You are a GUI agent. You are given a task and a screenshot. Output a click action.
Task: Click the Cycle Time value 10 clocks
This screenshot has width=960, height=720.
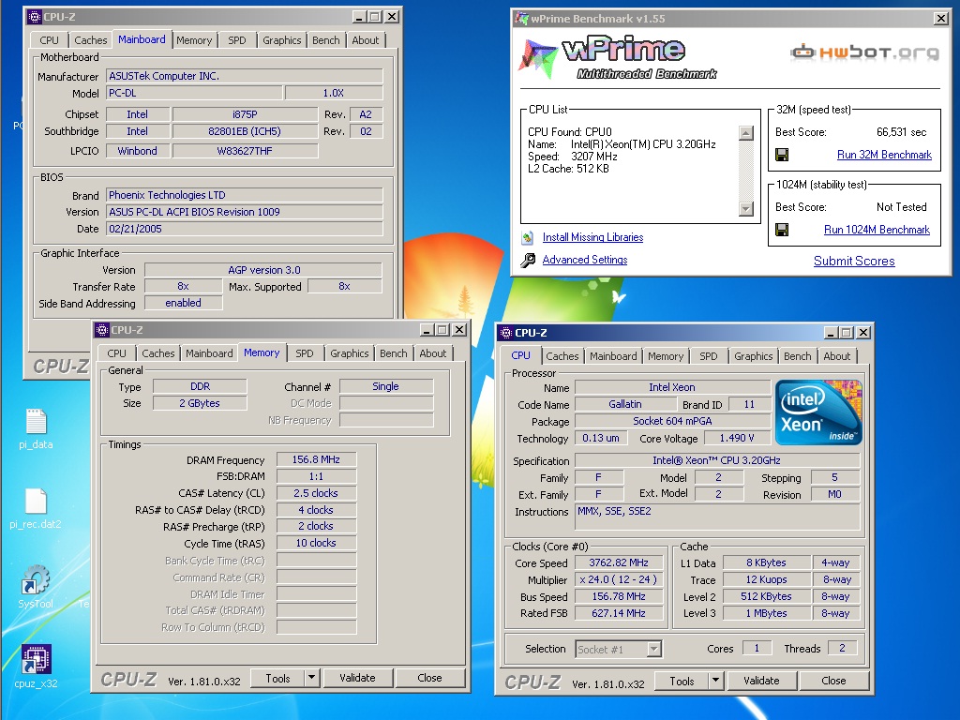pyautogui.click(x=316, y=543)
